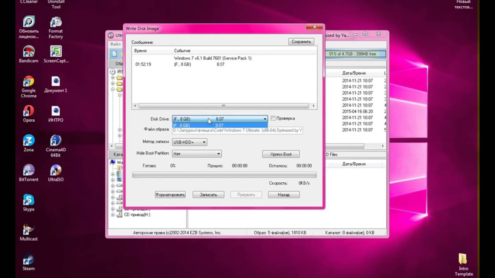495x278 pixels.
Task: Click the Windows 7 v6.1 Build 7601 log line
Action: (213, 58)
